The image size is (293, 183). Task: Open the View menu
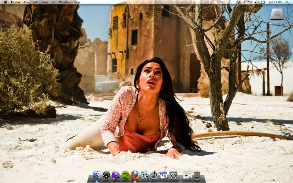(45, 2)
